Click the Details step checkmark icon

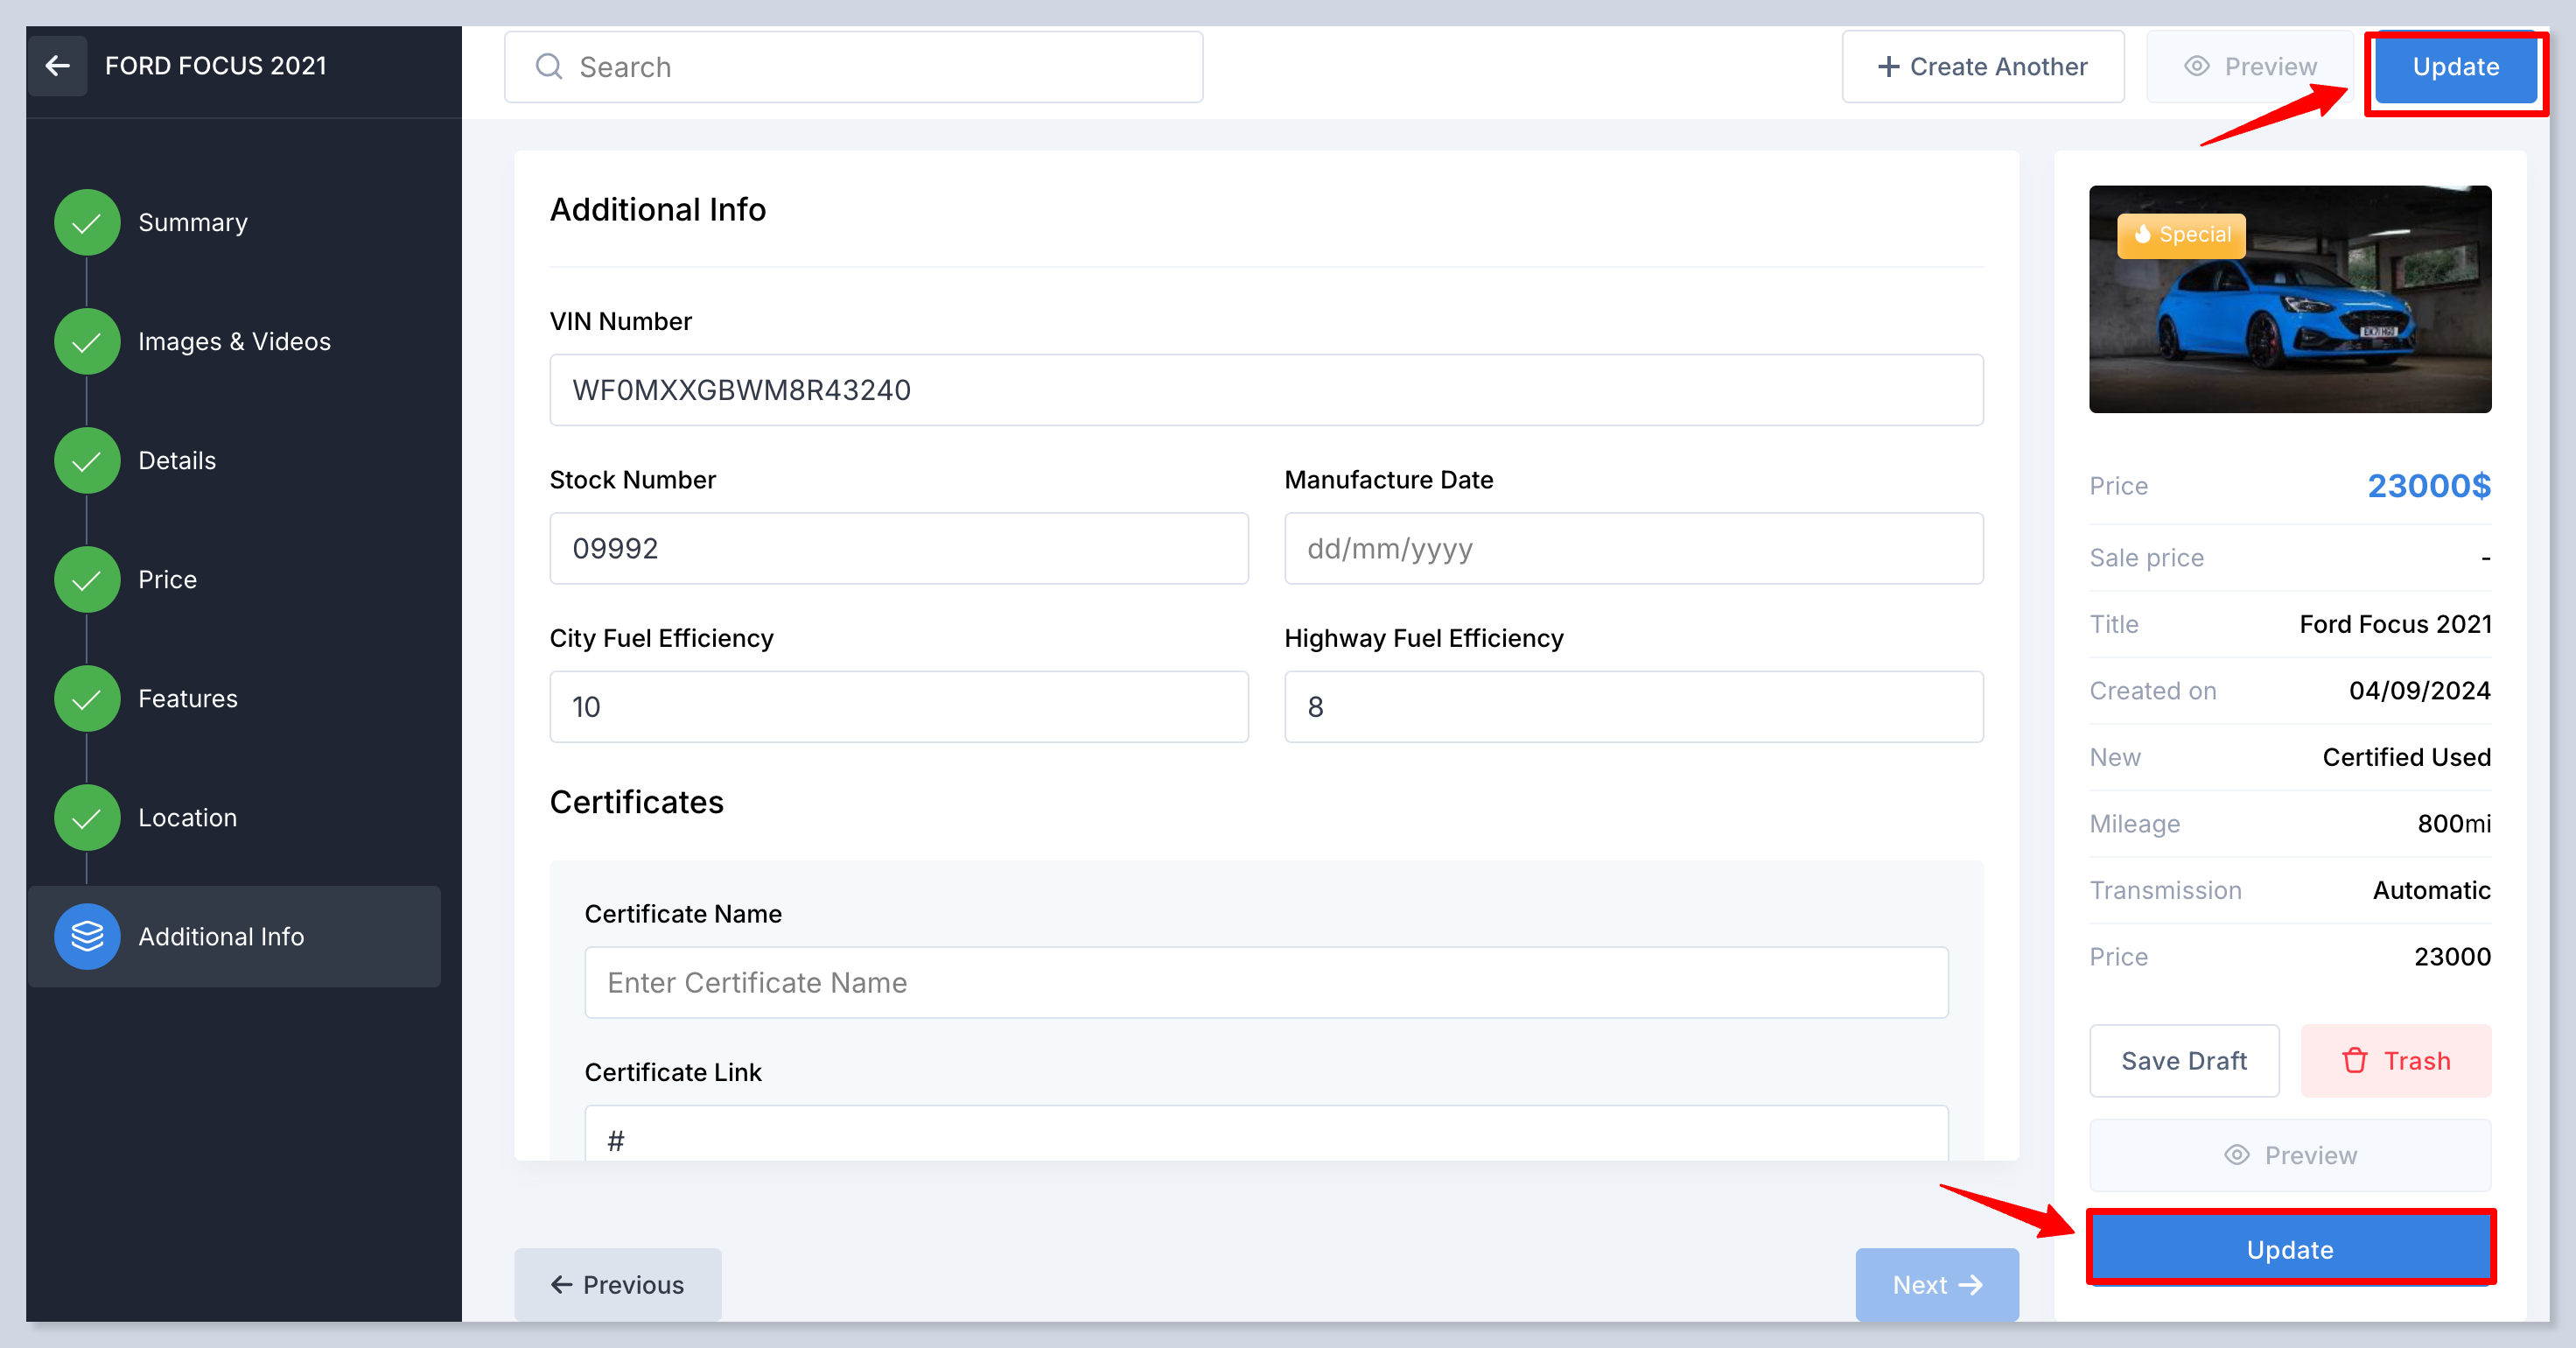tap(87, 460)
